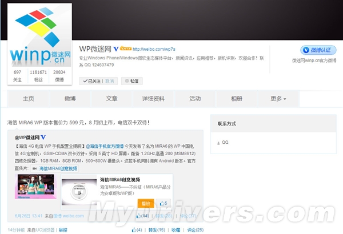The height and width of the screenshot is (234, 343).
Task: Click the person icon beside QQ
Action: tap(218, 143)
